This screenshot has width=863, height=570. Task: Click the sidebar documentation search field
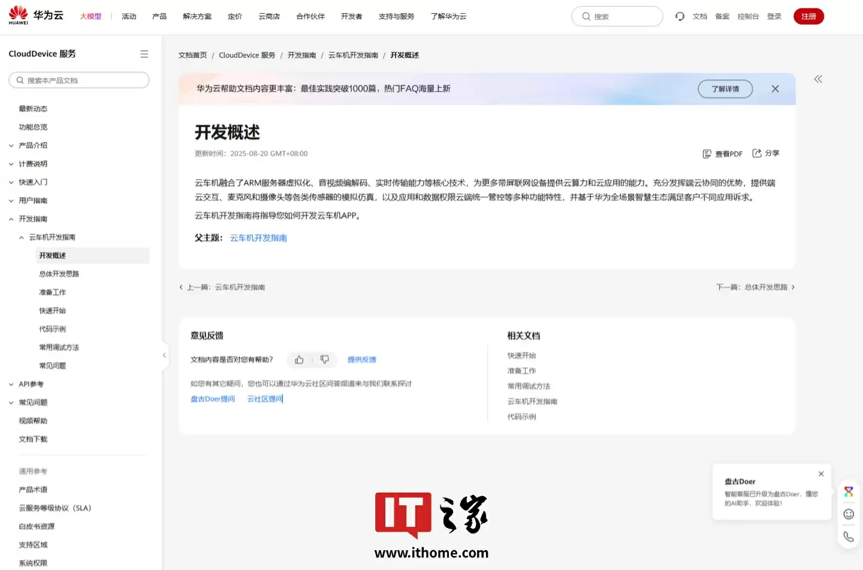[x=79, y=80]
